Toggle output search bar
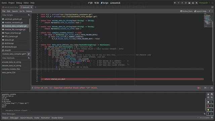 point(212,97)
